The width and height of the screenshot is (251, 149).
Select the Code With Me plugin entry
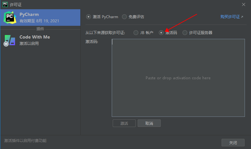pos(40,40)
